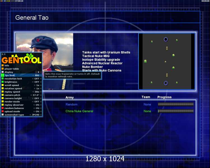Toggle resolution lock OFF value
The image size is (210, 168).
coord(37,79)
